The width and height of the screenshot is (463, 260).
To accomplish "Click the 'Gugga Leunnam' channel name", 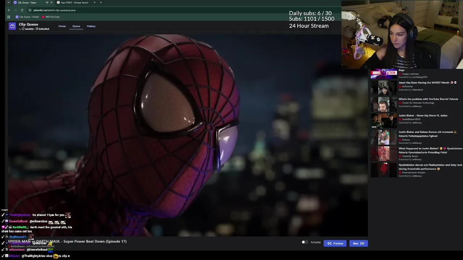I will click(411, 74).
